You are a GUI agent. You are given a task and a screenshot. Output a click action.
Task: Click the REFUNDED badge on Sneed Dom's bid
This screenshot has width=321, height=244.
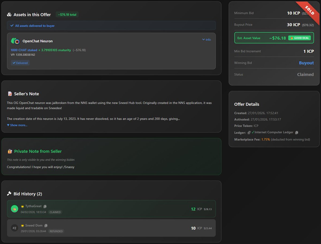(56, 231)
